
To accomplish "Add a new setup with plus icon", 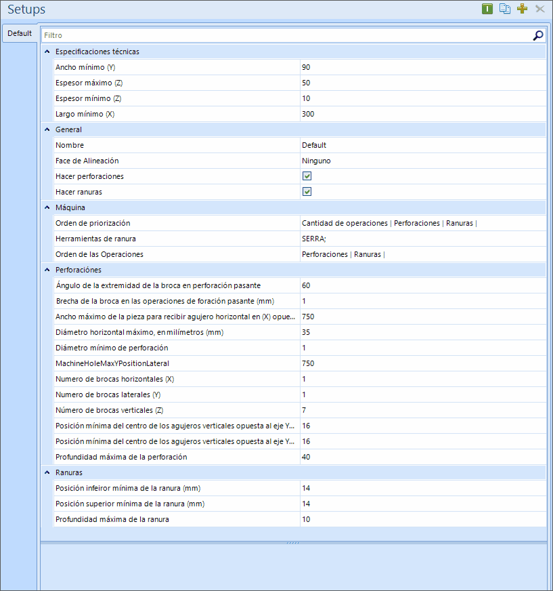I will tap(522, 9).
